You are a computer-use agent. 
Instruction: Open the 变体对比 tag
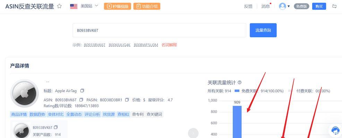pos(55,114)
